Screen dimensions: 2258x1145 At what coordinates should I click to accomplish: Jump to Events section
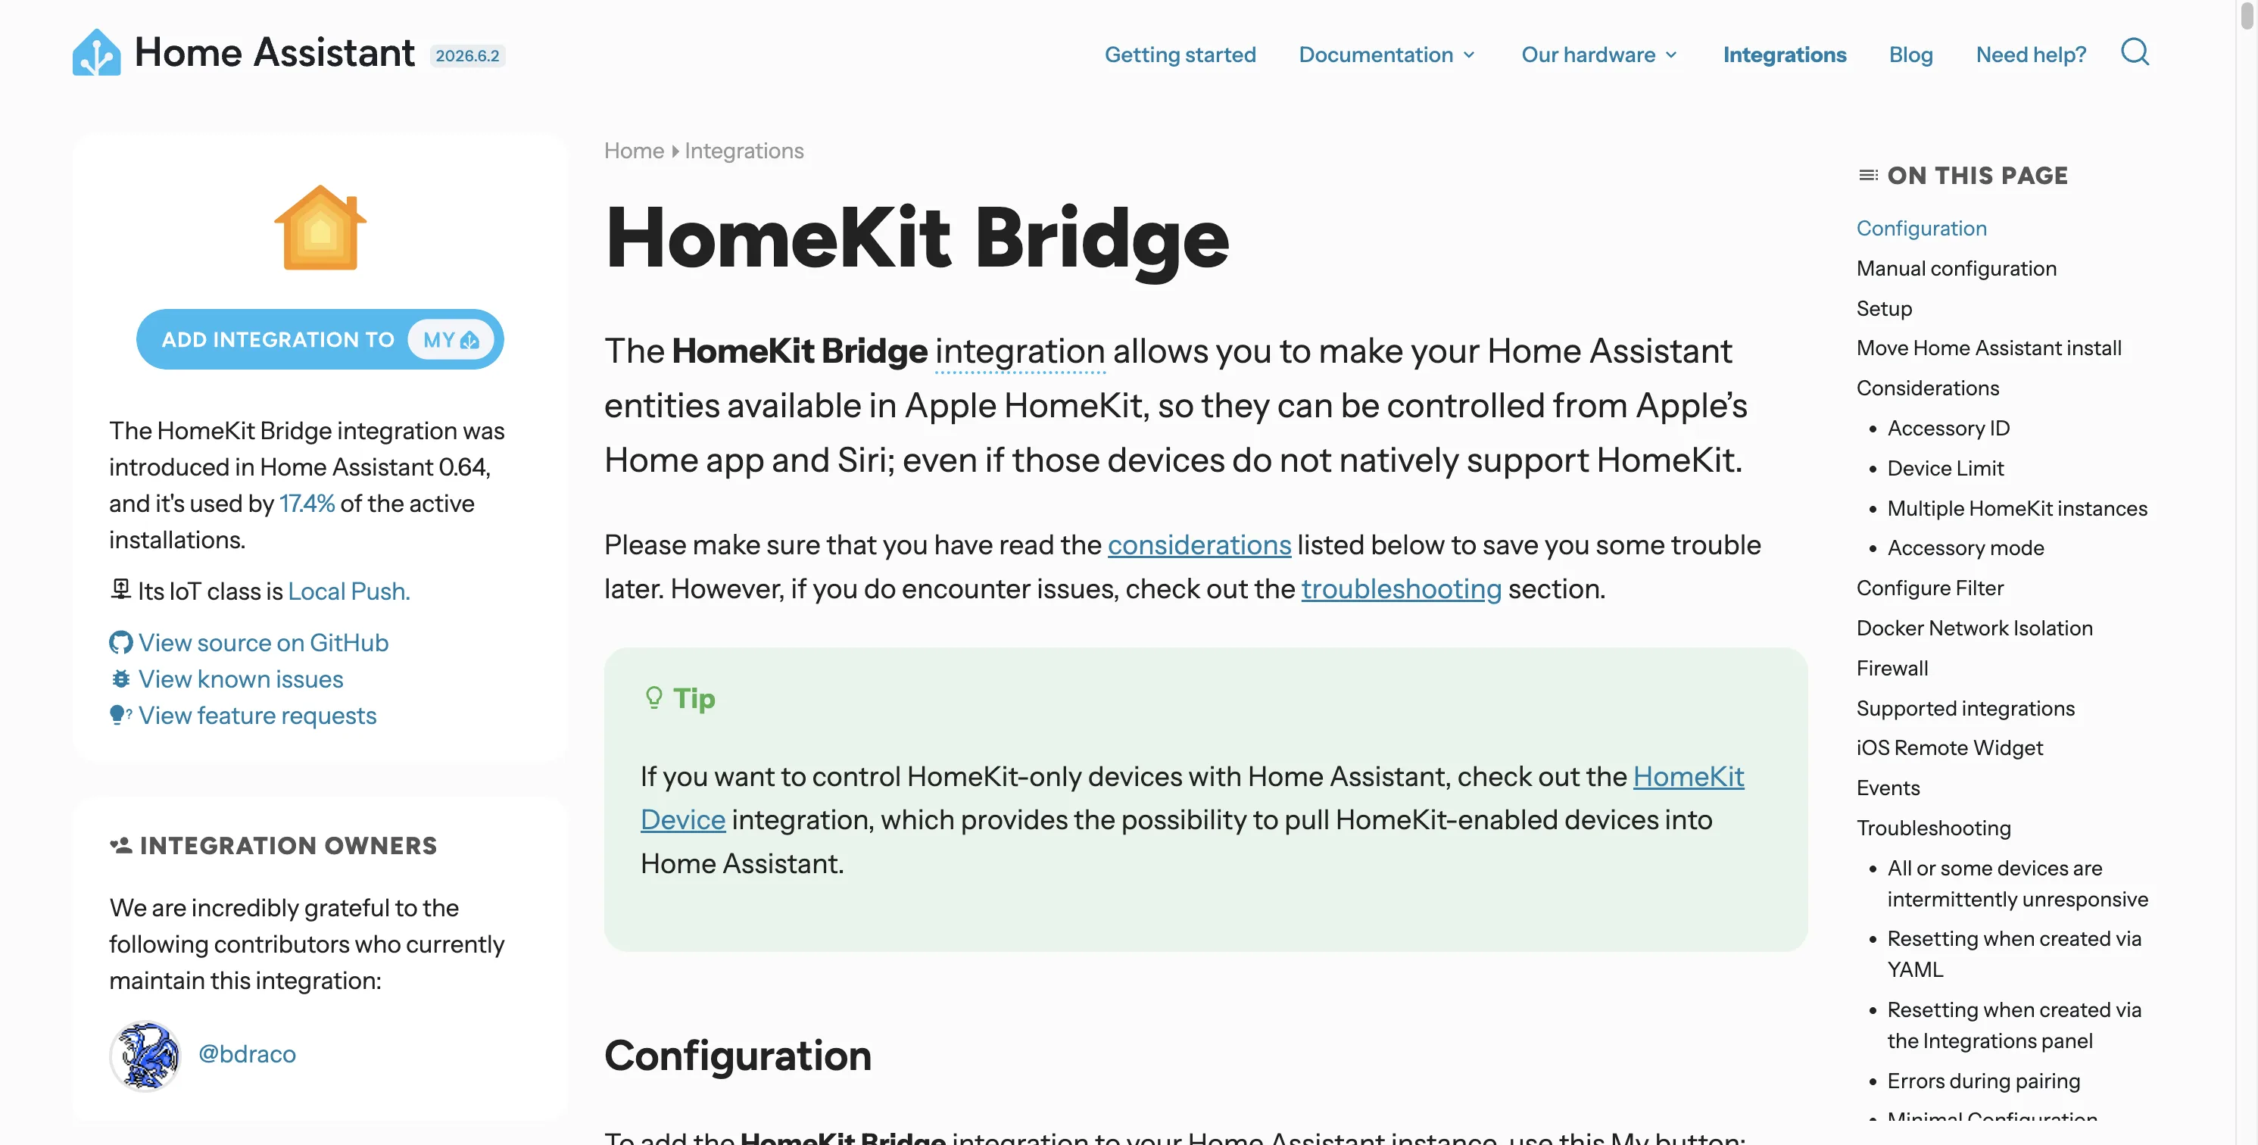click(x=1887, y=788)
